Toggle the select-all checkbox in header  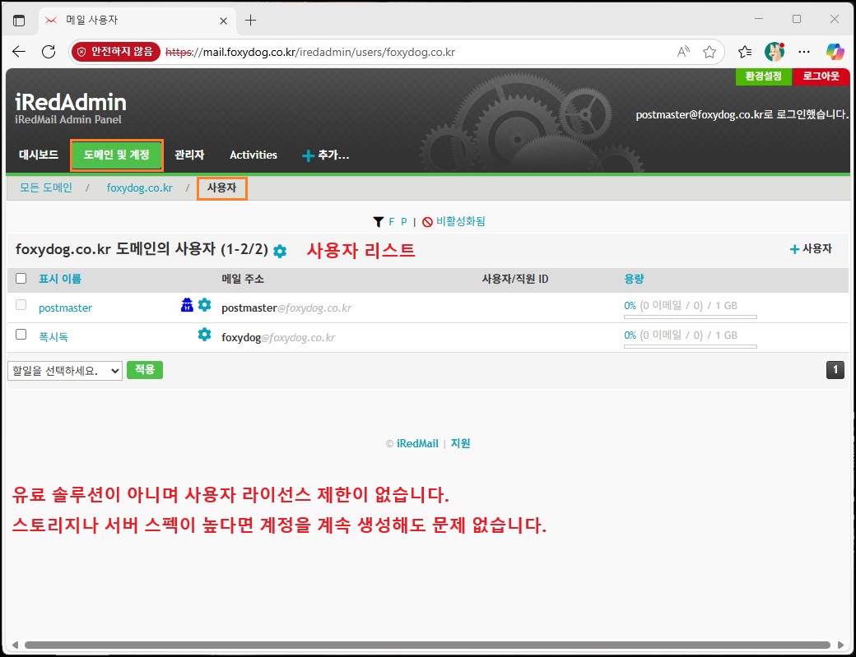coord(21,279)
